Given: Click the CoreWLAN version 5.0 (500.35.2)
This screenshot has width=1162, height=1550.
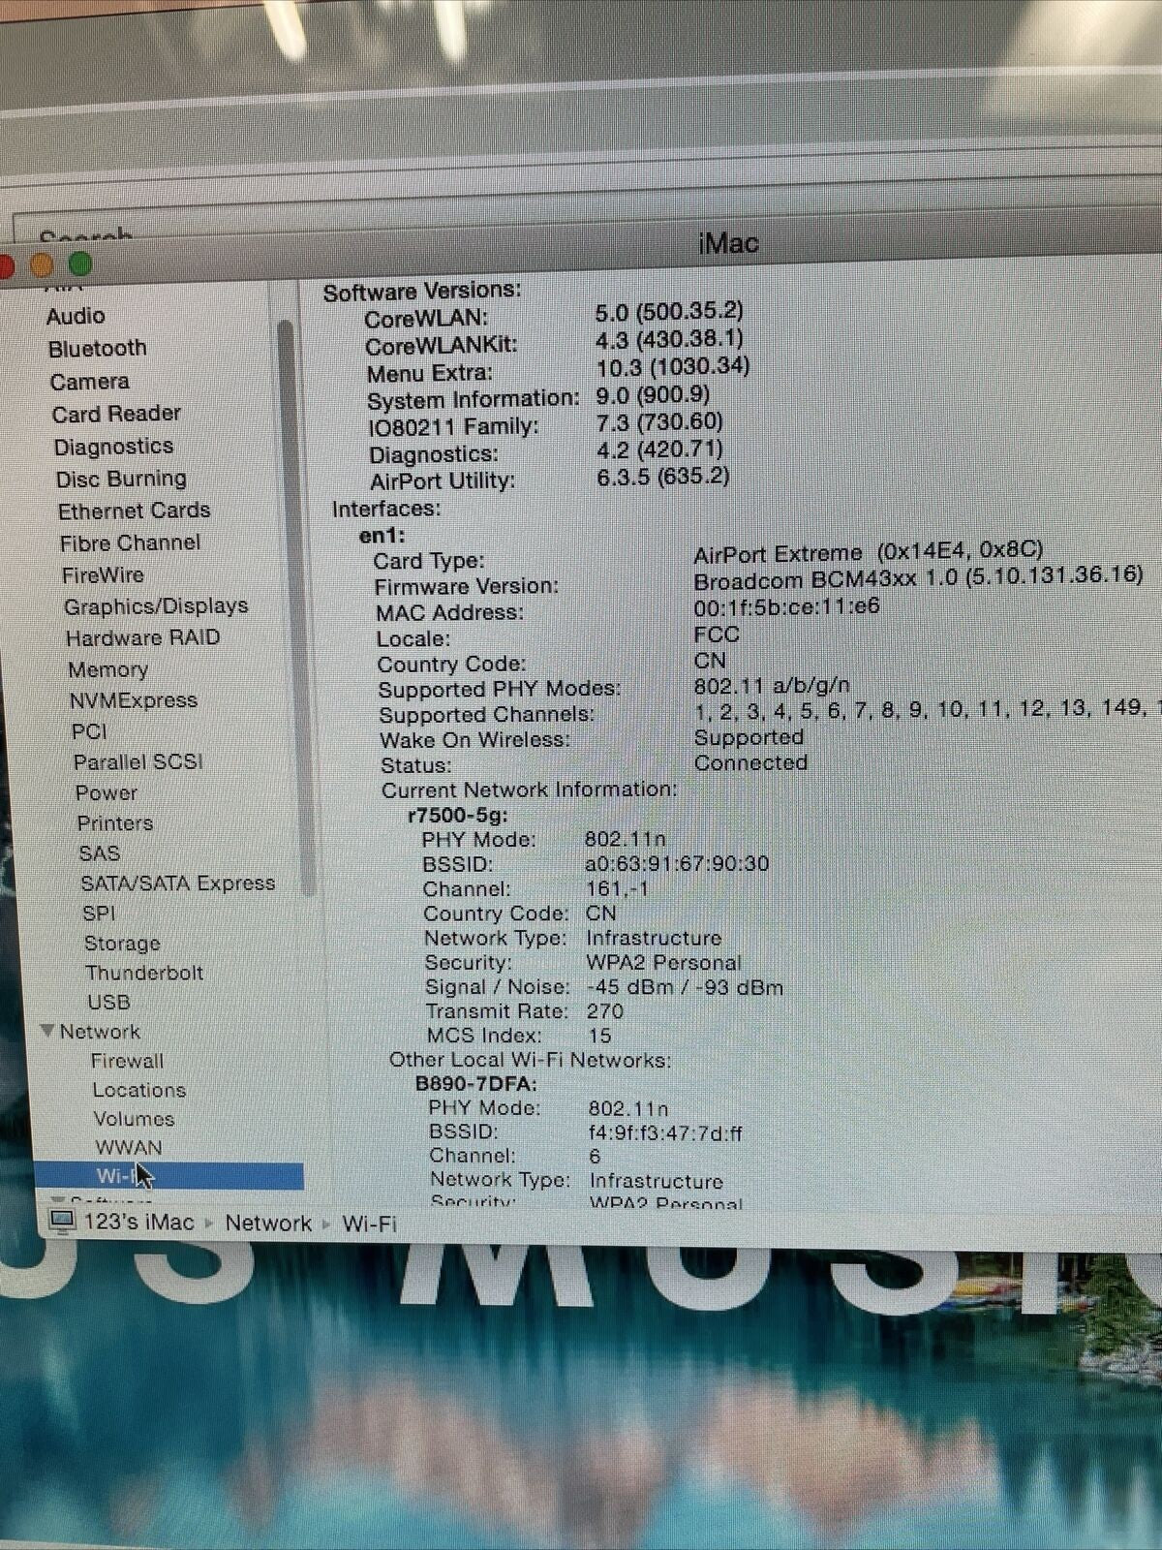Looking at the screenshot, I should pos(669,312).
